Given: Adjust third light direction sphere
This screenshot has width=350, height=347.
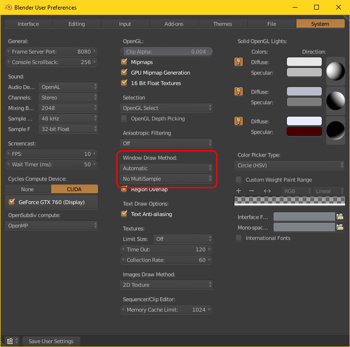Looking at the screenshot, I should (335, 130).
